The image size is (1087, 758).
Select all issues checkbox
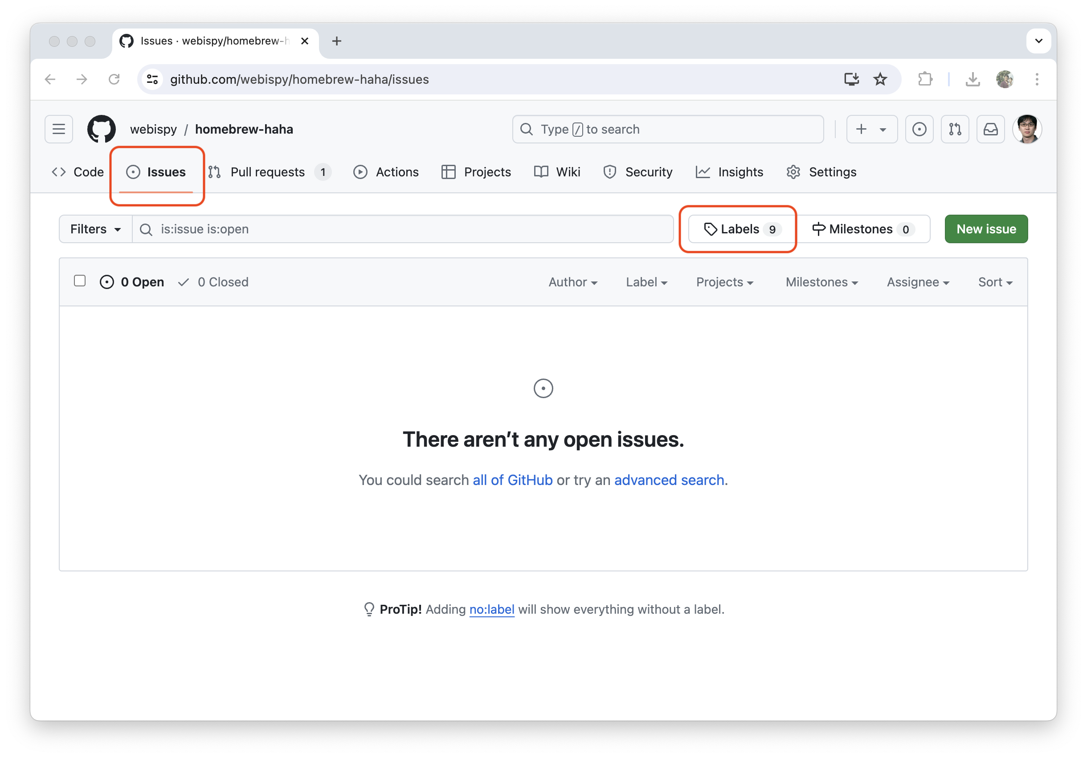(x=80, y=281)
